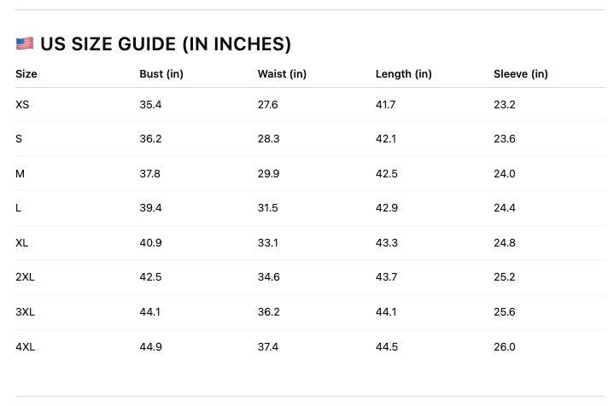The height and width of the screenshot is (406, 614).
Task: Select the 43.3 length value for XL
Action: pyautogui.click(x=386, y=243)
